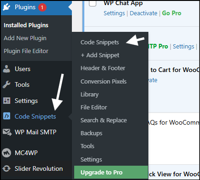Image resolution: width=200 pixels, height=180 pixels.
Task: Select Add New Plugin
Action: (x=25, y=38)
